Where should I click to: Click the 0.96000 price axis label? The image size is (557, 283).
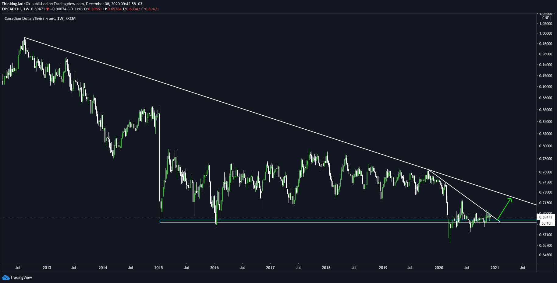click(546, 54)
